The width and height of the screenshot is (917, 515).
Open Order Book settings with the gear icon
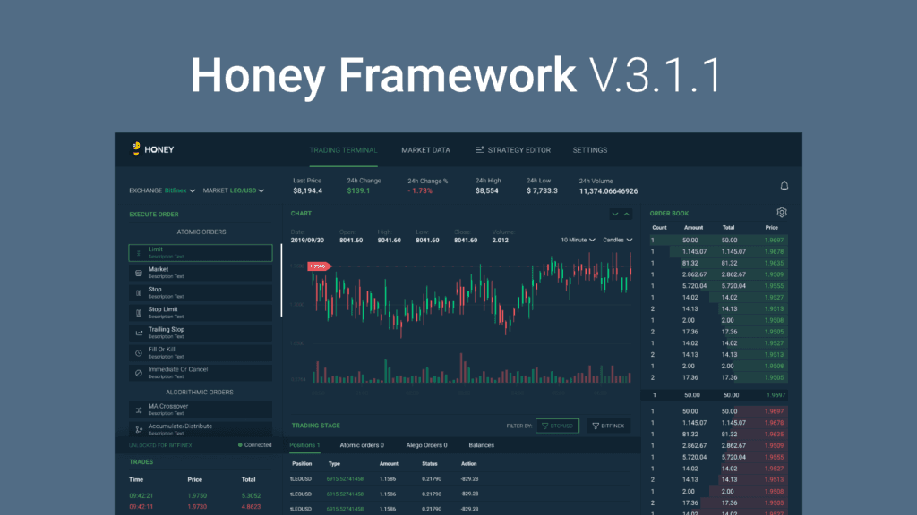(781, 212)
